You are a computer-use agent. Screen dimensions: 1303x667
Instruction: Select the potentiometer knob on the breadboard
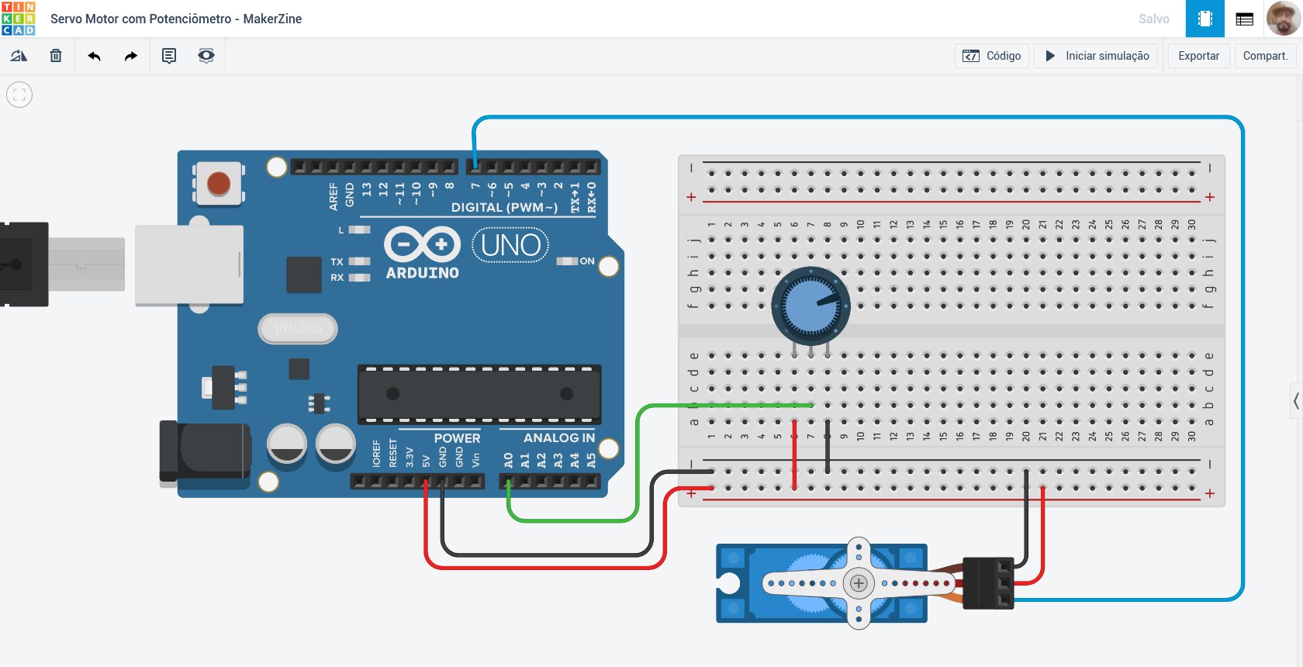[x=810, y=306]
